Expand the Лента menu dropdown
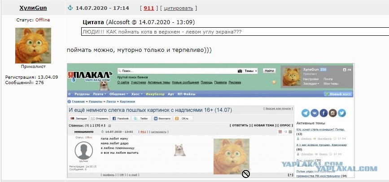This screenshot has width=389, height=182. pos(100,94)
